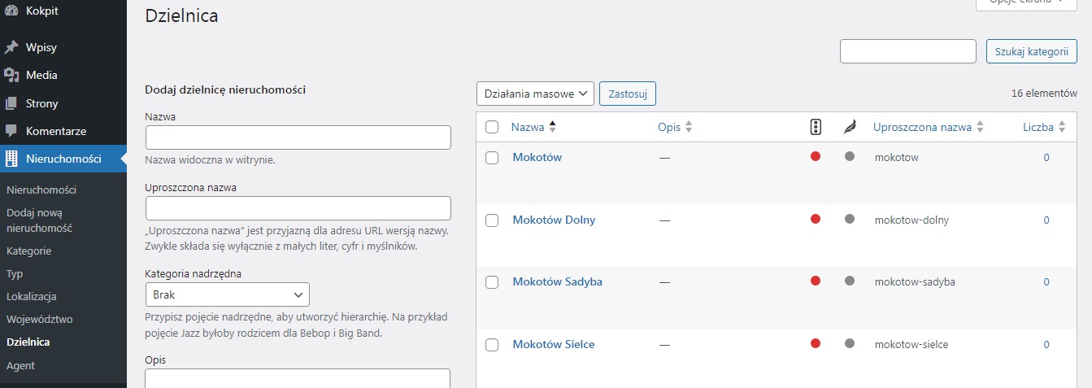The image size is (1092, 388).
Task: Click the Kokpit dashboard icon
Action: (x=11, y=11)
